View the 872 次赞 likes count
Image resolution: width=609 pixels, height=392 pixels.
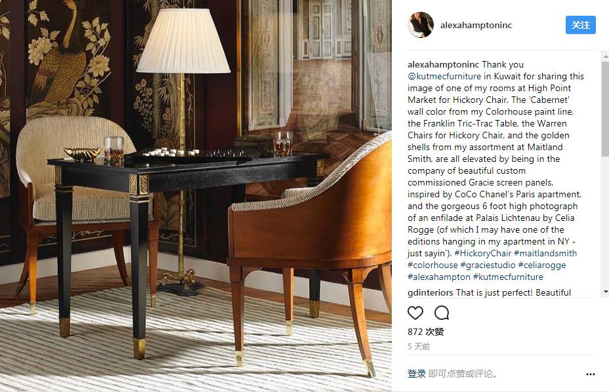coord(426,332)
